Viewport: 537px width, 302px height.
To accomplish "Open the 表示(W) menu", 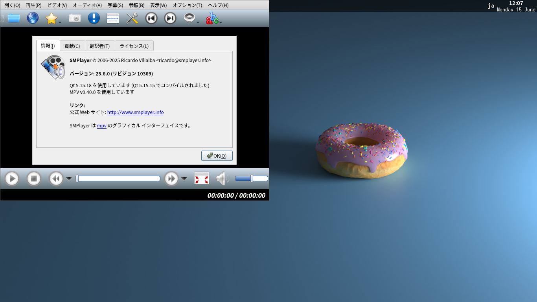I will [158, 5].
